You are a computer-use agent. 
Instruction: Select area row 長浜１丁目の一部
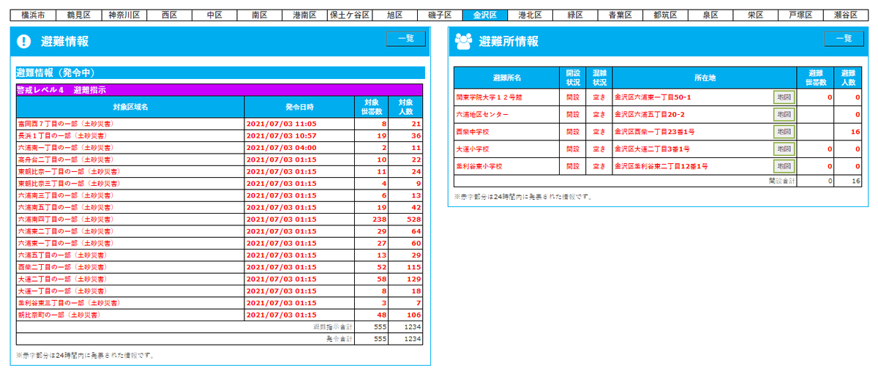[x=219, y=135]
